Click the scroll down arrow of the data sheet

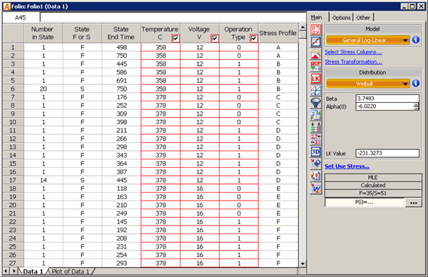[x=302, y=263]
